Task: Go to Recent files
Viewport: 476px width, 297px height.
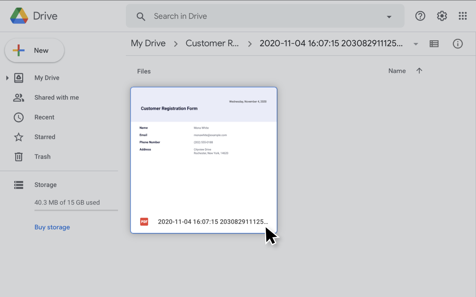Action: 44,117
